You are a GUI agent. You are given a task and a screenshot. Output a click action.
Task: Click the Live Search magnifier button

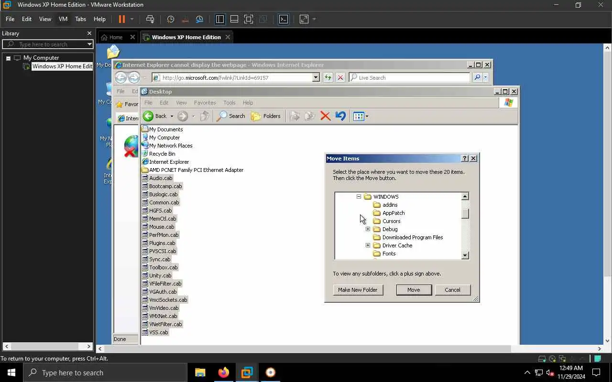pos(477,77)
